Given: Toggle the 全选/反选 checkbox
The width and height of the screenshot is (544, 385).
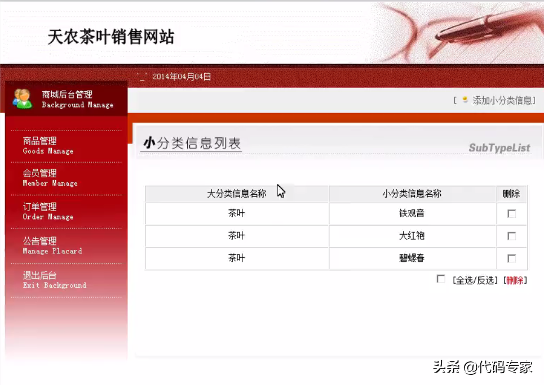Looking at the screenshot, I should click(x=441, y=279).
